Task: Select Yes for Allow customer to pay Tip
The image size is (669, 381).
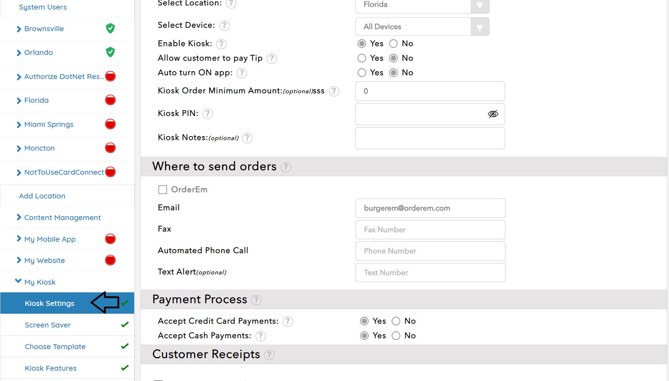Action: [362, 58]
